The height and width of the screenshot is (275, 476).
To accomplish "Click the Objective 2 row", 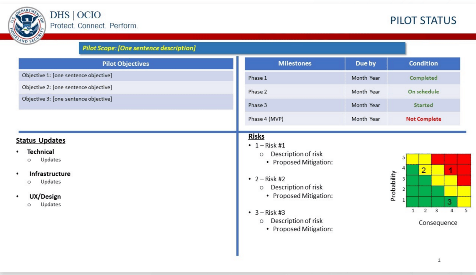I will (126, 87).
